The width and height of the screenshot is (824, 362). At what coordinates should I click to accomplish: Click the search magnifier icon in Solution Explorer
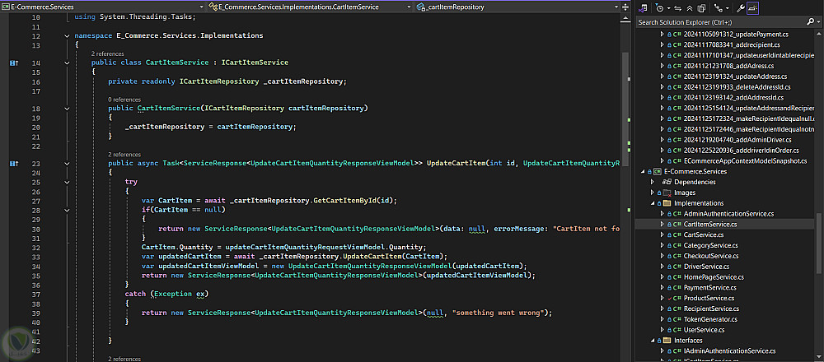tap(810, 22)
